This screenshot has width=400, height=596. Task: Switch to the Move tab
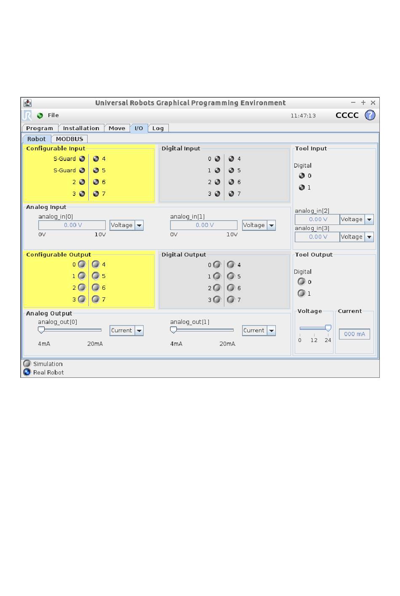coord(117,128)
